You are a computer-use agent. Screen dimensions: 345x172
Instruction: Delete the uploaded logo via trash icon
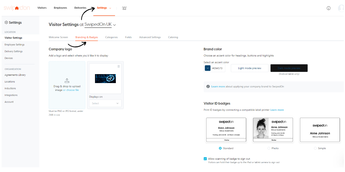coord(118,66)
